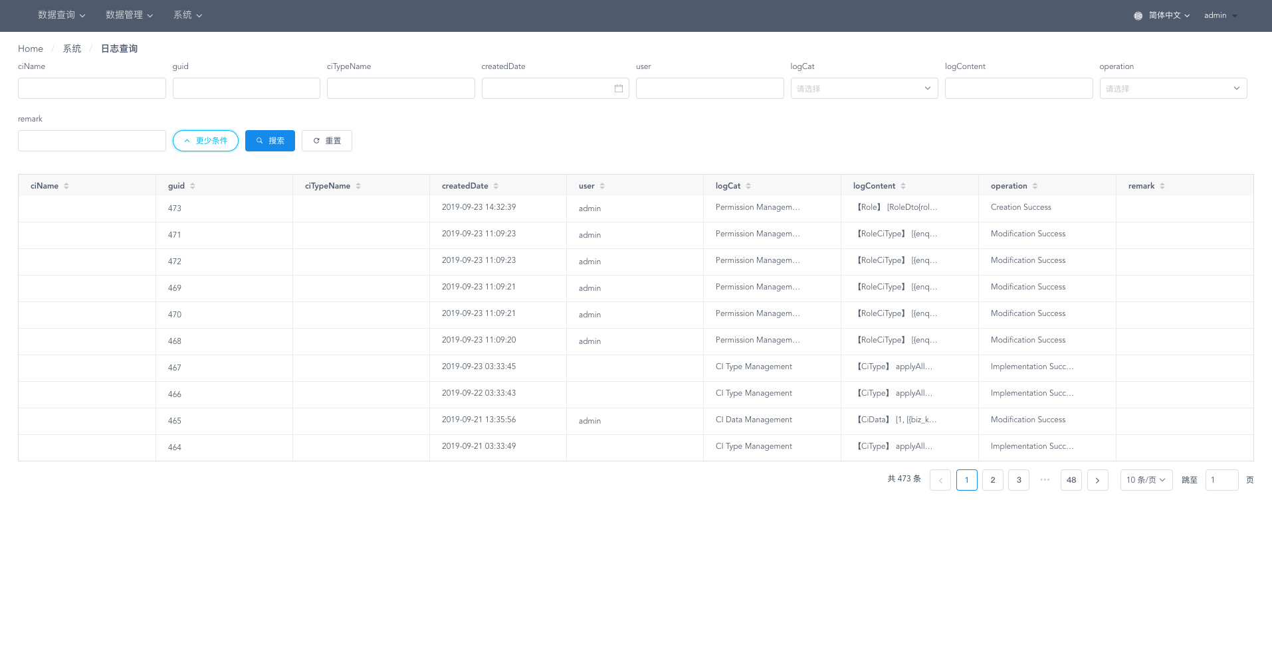This screenshot has height=646, width=1272.
Task: Click the previous page left arrow
Action: click(940, 480)
